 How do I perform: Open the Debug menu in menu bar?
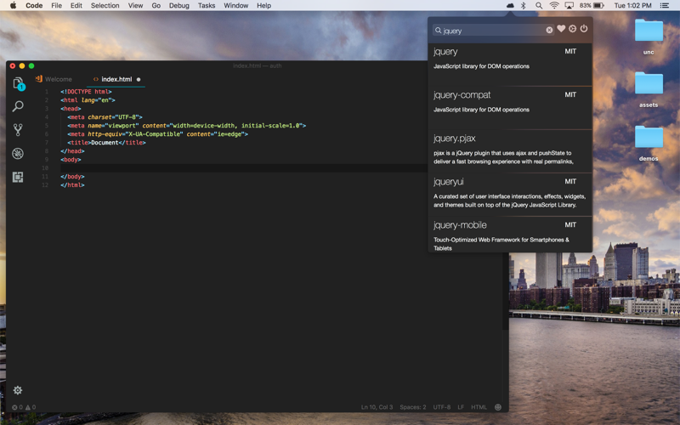(178, 5)
